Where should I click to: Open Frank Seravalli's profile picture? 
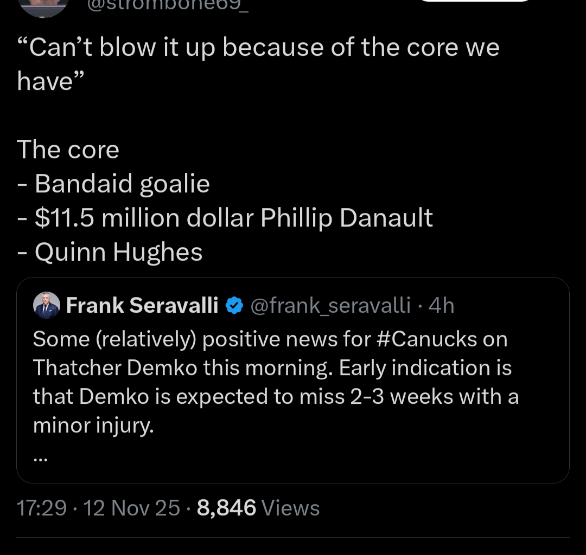pos(47,306)
